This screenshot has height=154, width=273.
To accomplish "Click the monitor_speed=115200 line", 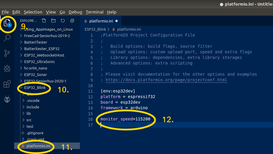I will coord(125,119).
